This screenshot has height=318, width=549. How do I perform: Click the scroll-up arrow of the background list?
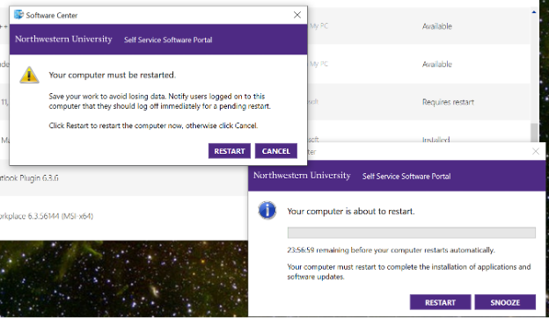(534, 12)
